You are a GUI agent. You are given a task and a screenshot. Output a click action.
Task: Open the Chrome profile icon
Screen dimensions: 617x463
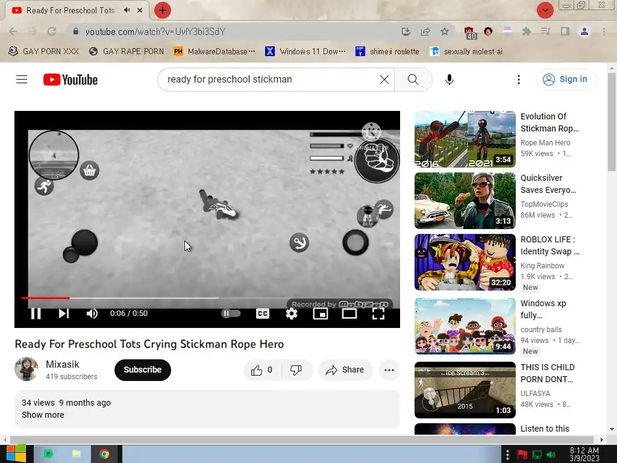pyautogui.click(x=584, y=31)
